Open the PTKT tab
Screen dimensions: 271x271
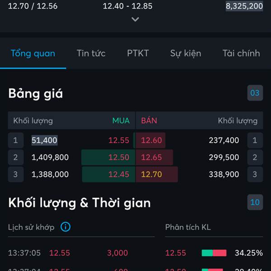coord(138,53)
